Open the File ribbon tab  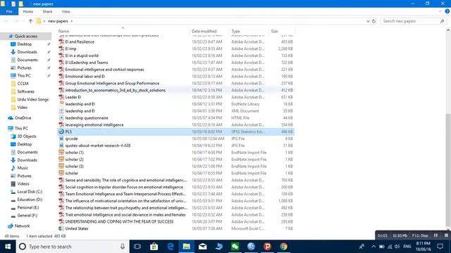point(9,11)
